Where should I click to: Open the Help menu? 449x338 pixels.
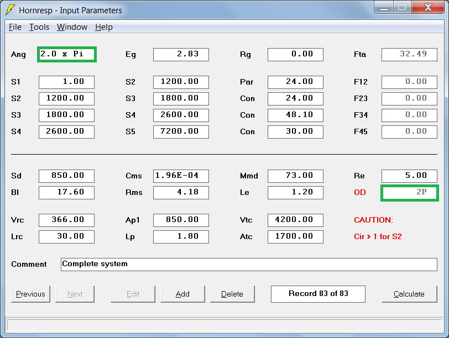coord(103,27)
